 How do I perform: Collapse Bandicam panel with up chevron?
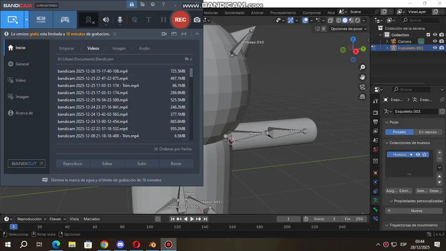pos(197,34)
